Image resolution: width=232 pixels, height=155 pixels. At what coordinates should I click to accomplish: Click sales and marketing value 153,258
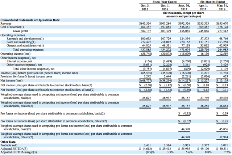[223, 42]
